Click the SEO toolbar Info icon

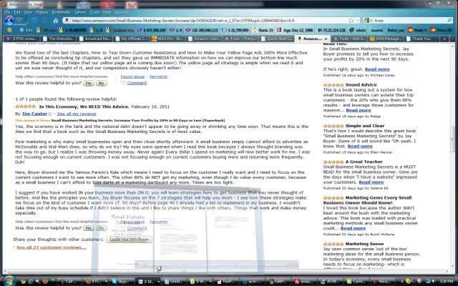pyautogui.click(x=26, y=30)
